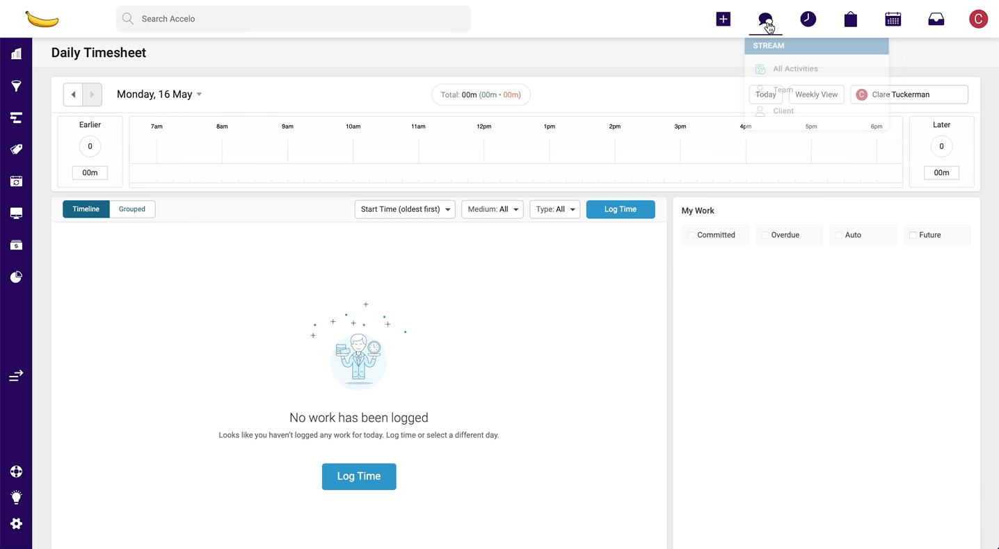Open the Start Time sort dropdown
The image size is (999, 549).
[405, 209]
